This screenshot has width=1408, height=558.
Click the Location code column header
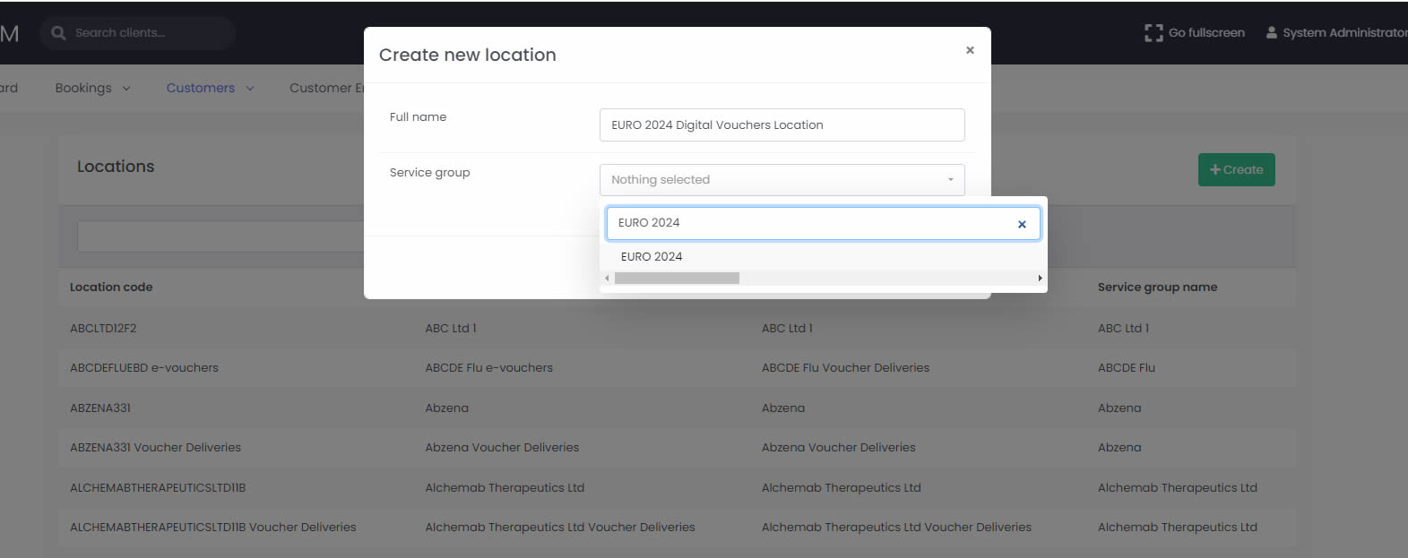point(111,288)
